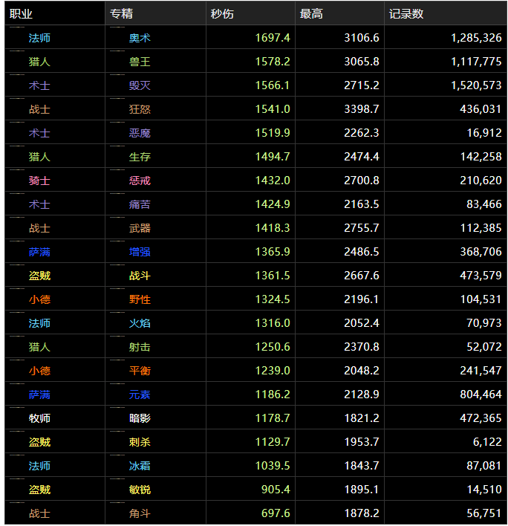Open the 武器 spec link
This screenshot has height=526, width=508.
click(140, 228)
